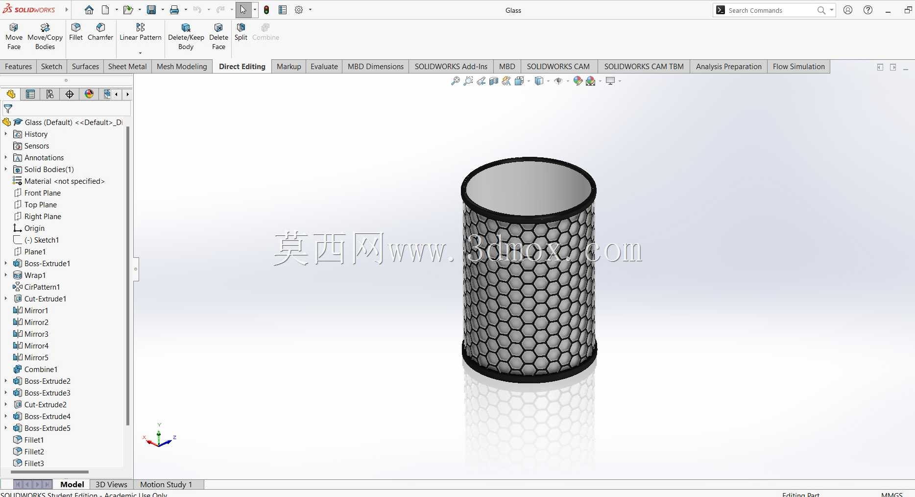The width and height of the screenshot is (915, 497).
Task: Choose the Fillet tool
Action: [x=76, y=32]
